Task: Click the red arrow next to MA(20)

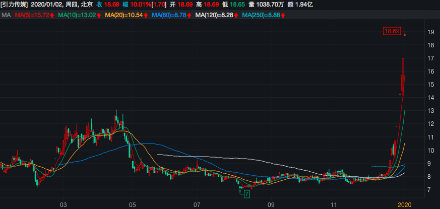Action: coord(146,16)
